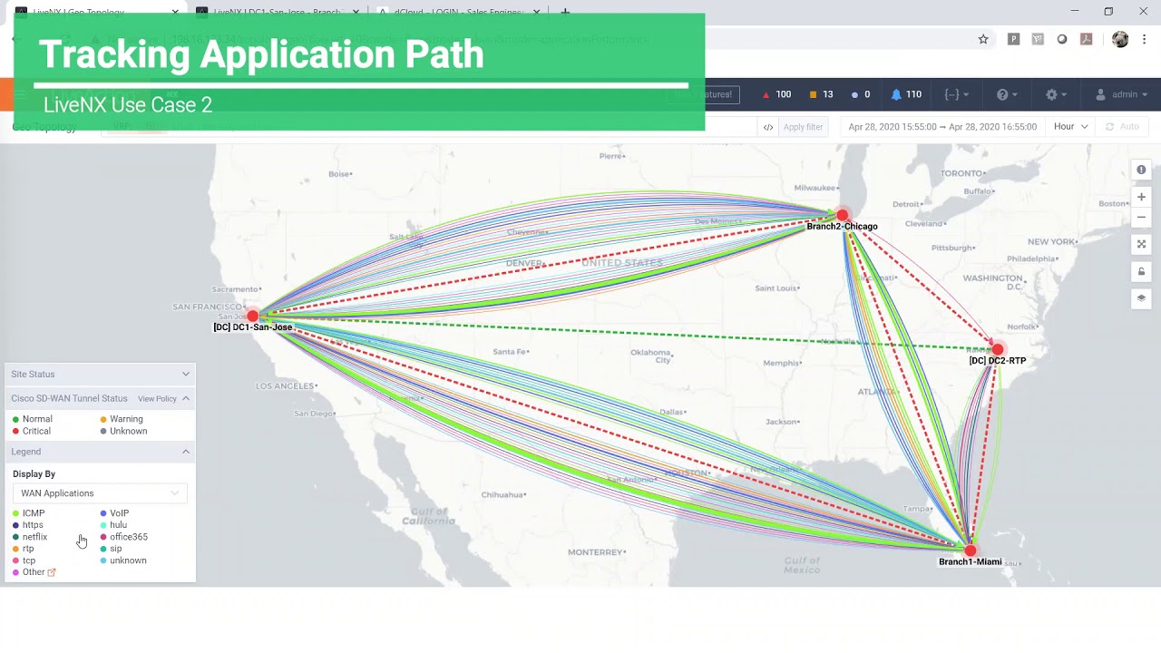Screen dimensions: 1161x653
Task: Select the DC2-RTP site node
Action: point(998,349)
